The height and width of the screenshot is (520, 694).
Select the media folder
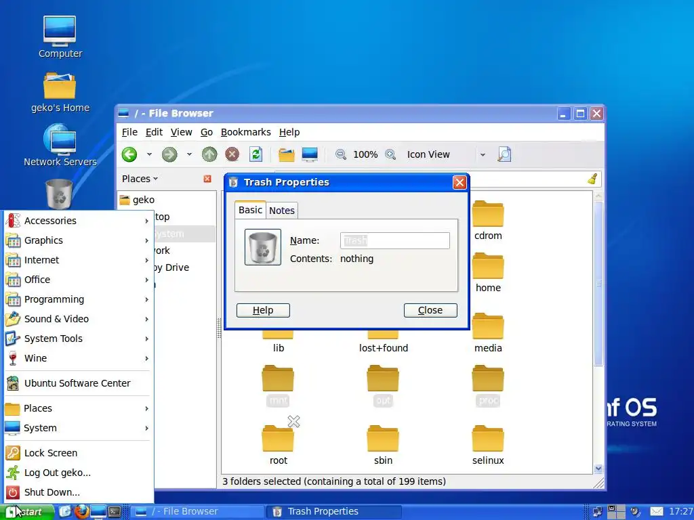pyautogui.click(x=488, y=332)
